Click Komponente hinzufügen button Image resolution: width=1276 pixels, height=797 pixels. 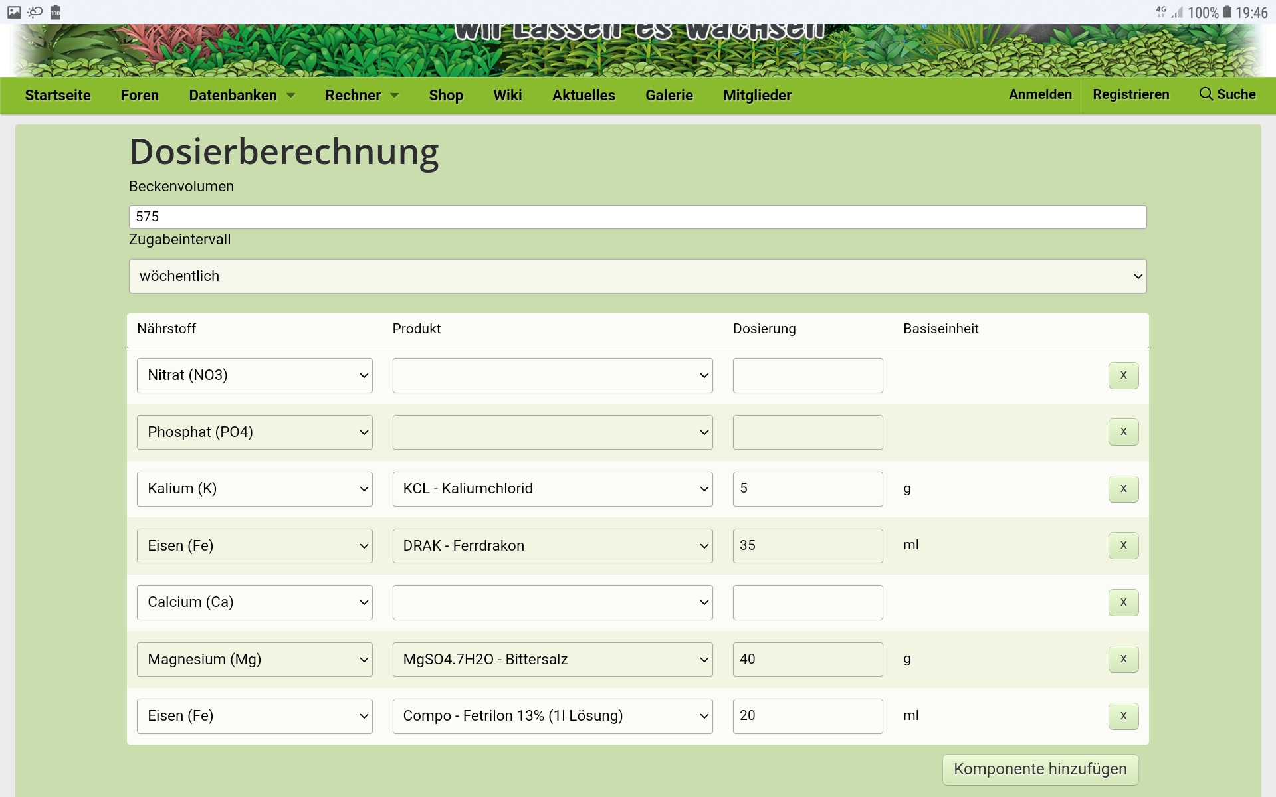1040,769
